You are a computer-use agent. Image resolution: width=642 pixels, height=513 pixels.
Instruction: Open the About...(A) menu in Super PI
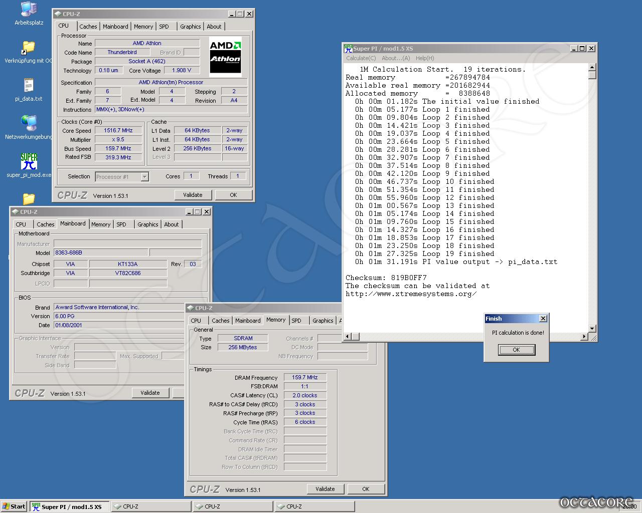396,58
